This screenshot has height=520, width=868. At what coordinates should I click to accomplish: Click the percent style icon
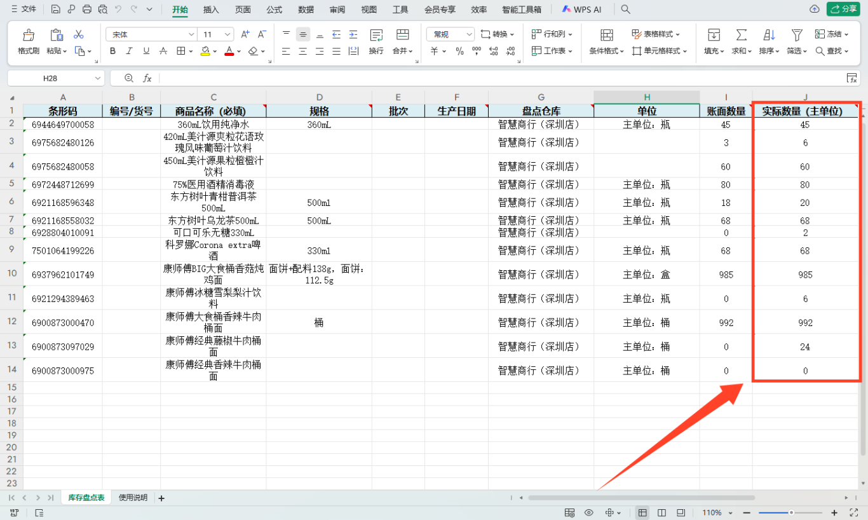(x=459, y=51)
